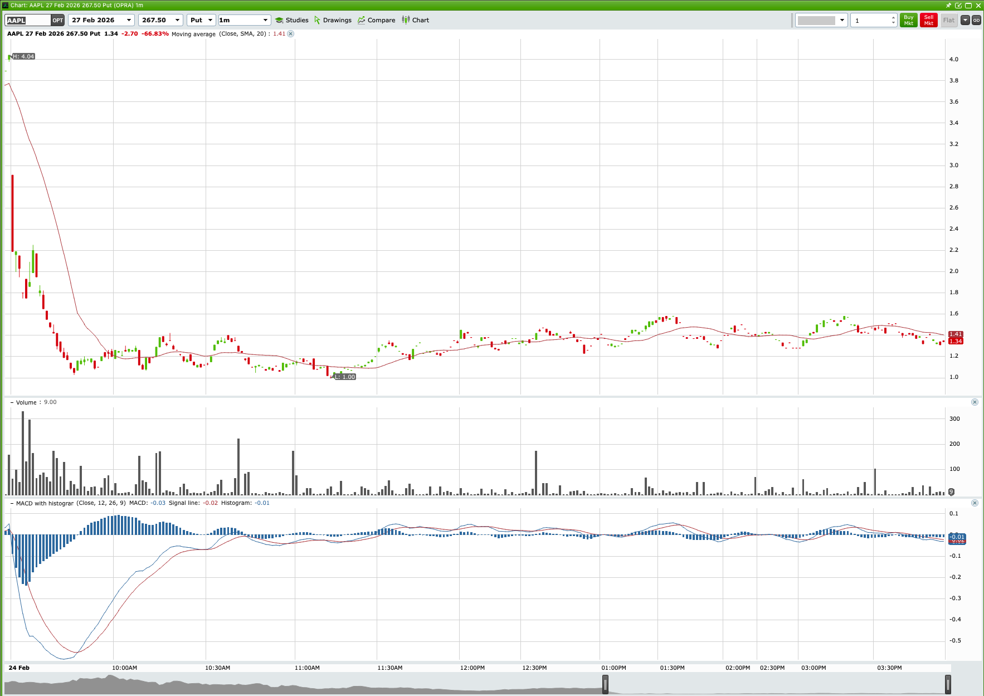Click the chain link icon next to Flat
Image resolution: width=984 pixels, height=696 pixels.
(977, 20)
